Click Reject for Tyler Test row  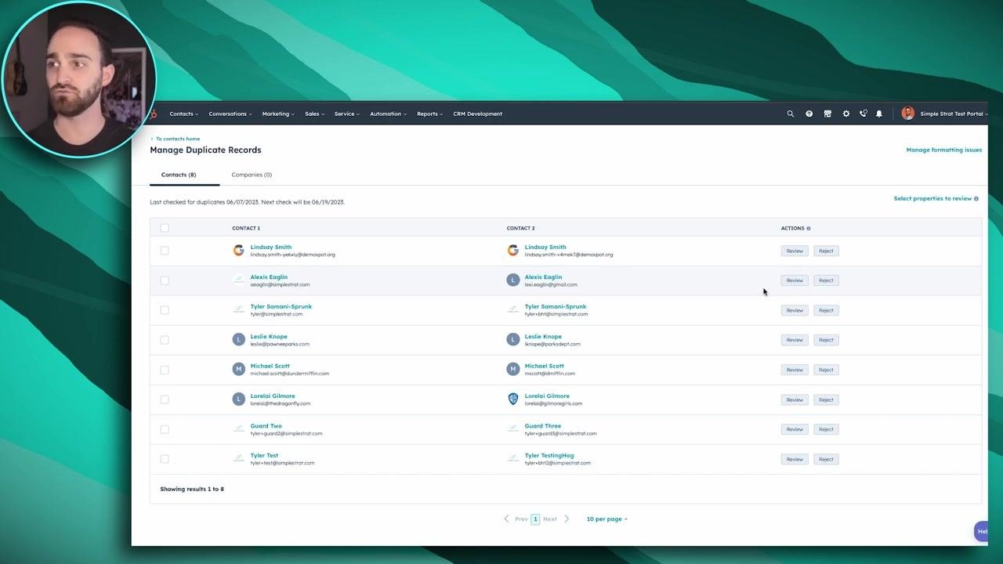point(826,459)
